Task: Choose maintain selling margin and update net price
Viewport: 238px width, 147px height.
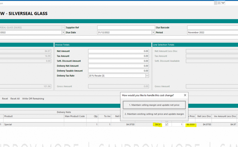Action: [x=154, y=105]
